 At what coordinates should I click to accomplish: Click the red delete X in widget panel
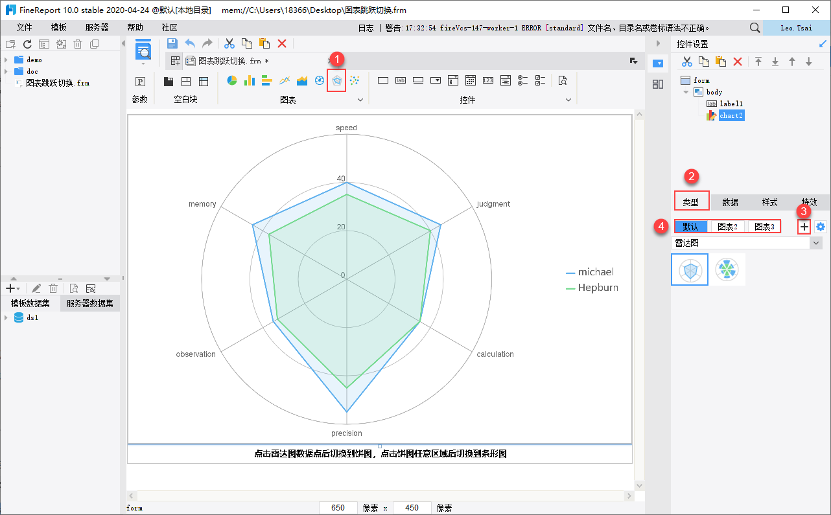[x=737, y=62]
